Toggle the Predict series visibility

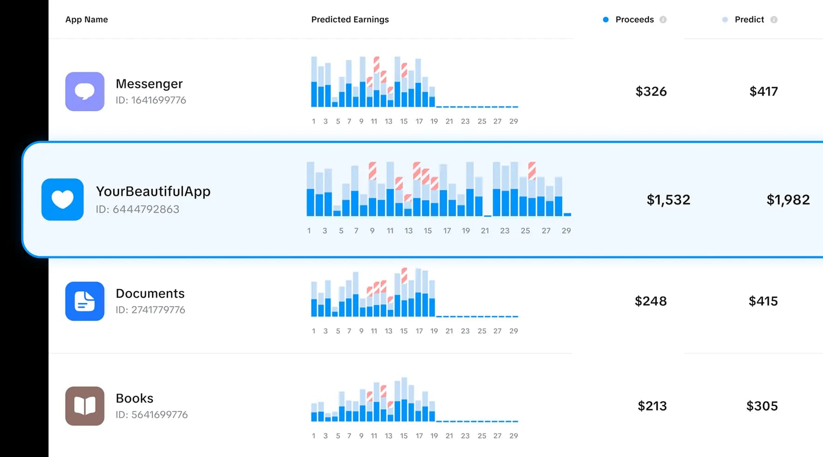(748, 20)
